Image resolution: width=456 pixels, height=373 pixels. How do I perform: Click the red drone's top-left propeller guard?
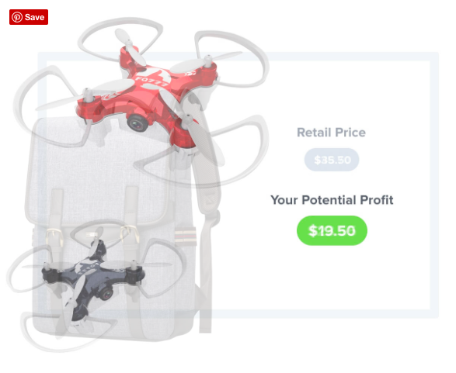point(120,38)
